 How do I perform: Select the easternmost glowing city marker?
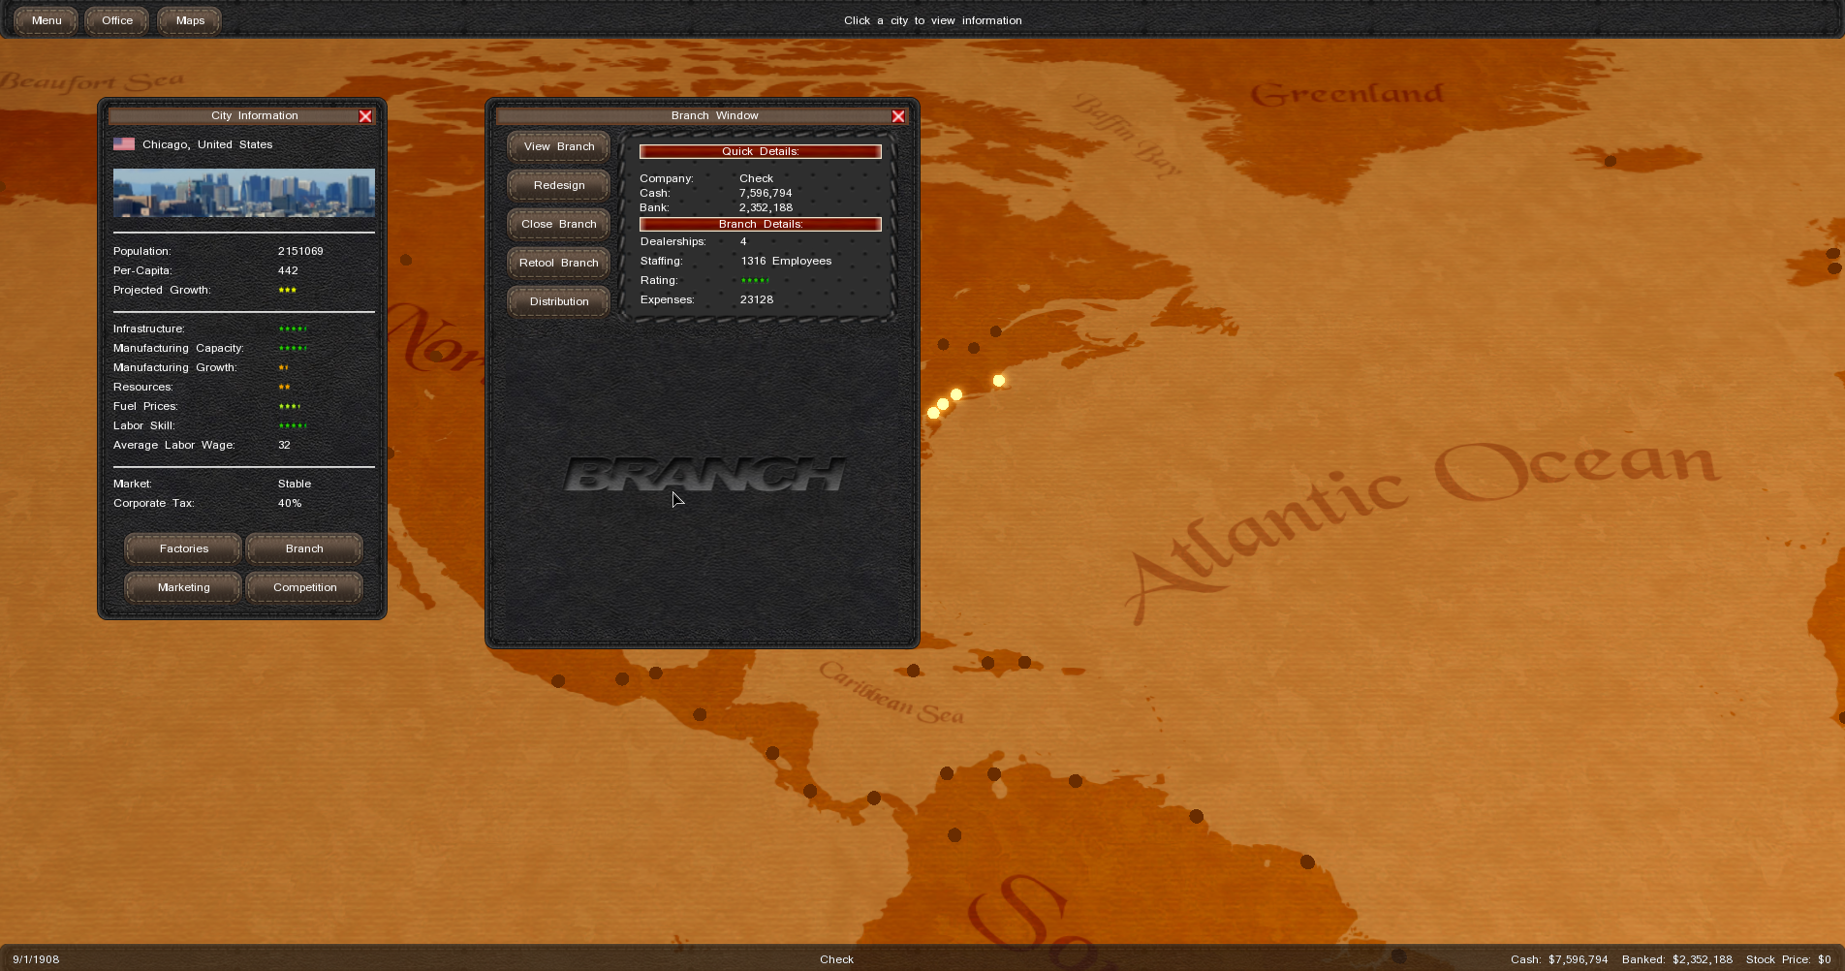999,381
